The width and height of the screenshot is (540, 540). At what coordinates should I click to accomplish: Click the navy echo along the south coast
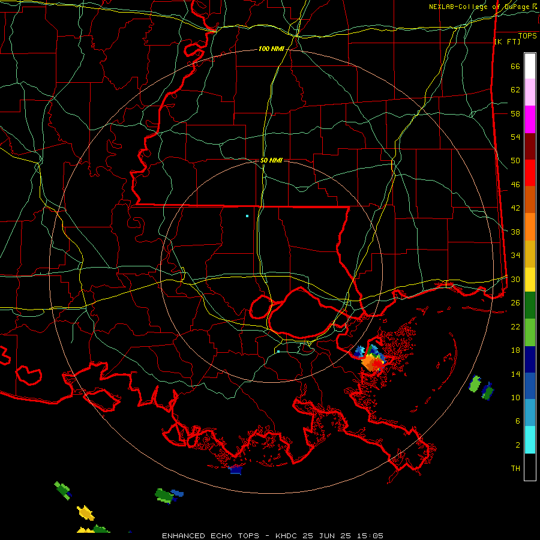tap(236, 469)
